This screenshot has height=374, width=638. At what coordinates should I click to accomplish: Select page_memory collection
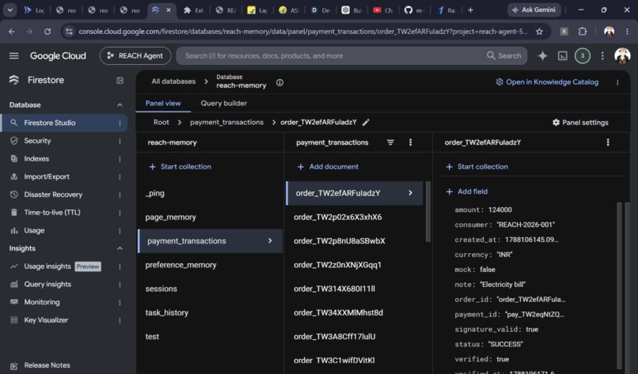pyautogui.click(x=170, y=217)
